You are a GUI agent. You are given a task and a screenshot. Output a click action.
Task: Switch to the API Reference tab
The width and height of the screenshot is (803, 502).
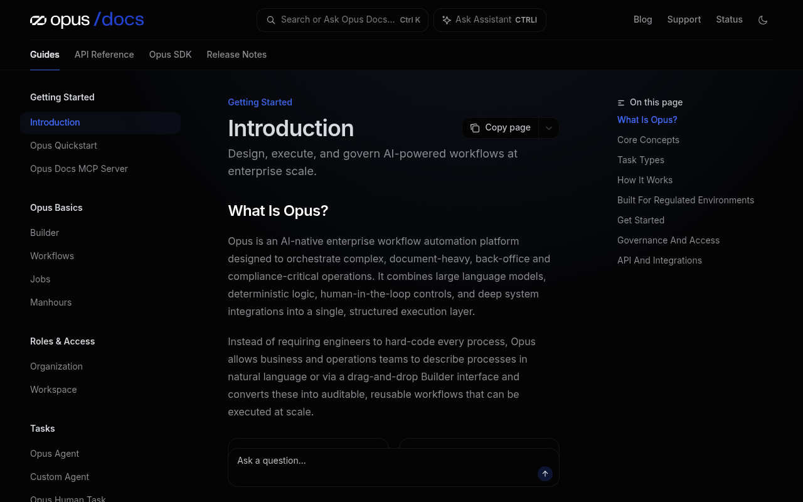(104, 55)
